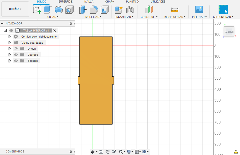
Task: Open the SELECCIONAR dropdown menu
Action: (x=223, y=17)
